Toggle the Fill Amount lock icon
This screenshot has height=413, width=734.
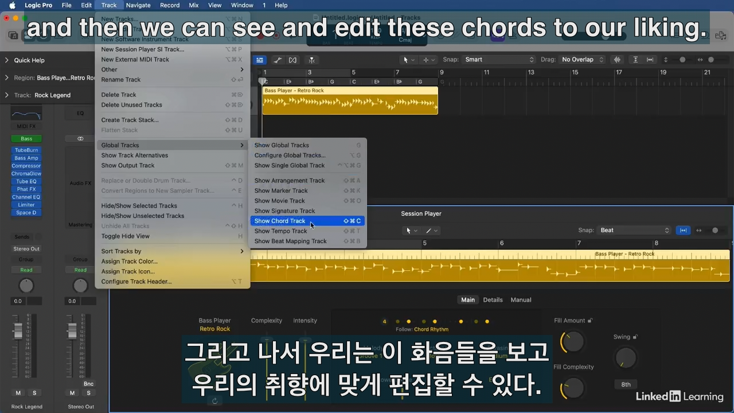590,321
